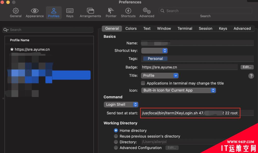Click the Badge text field
This screenshot has height=153, width=258.
pos(189,67)
